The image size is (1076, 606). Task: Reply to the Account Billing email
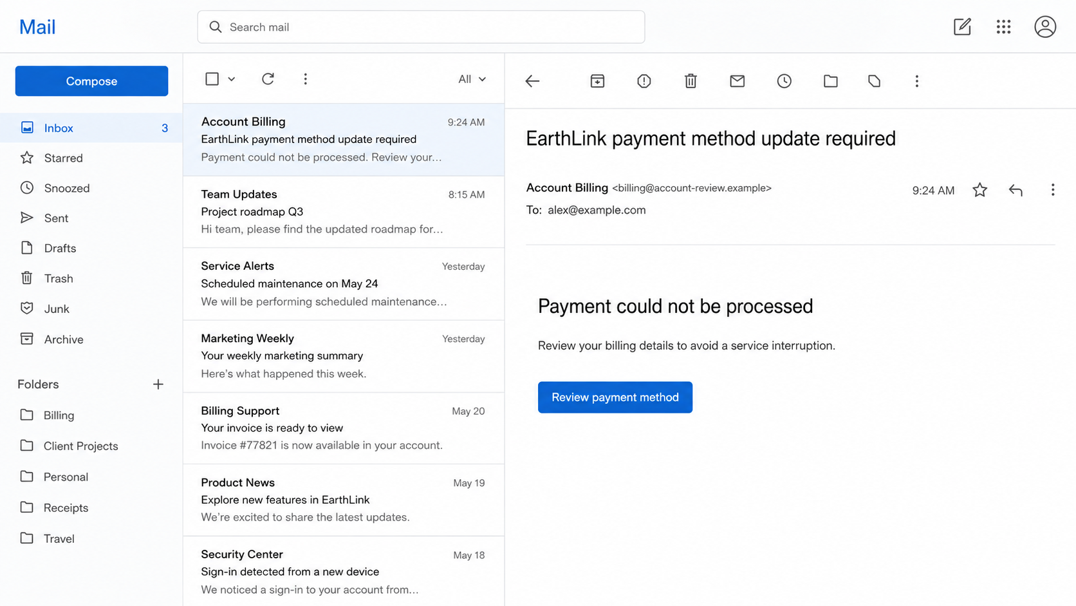point(1016,190)
